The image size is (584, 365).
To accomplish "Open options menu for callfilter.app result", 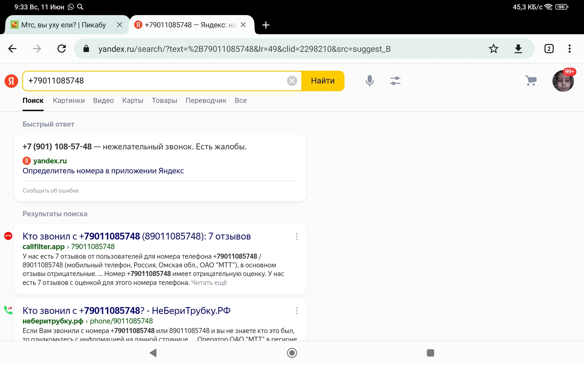I will click(297, 236).
